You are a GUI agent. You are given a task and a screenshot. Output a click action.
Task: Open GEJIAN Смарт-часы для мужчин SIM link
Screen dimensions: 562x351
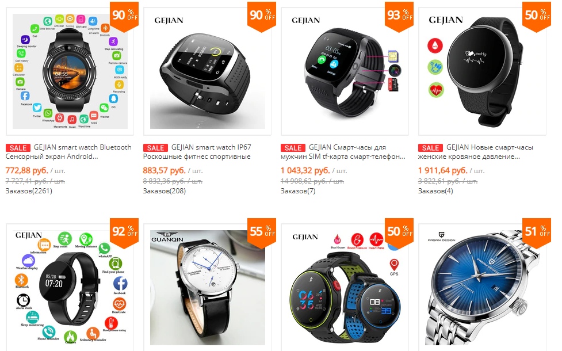(x=343, y=152)
